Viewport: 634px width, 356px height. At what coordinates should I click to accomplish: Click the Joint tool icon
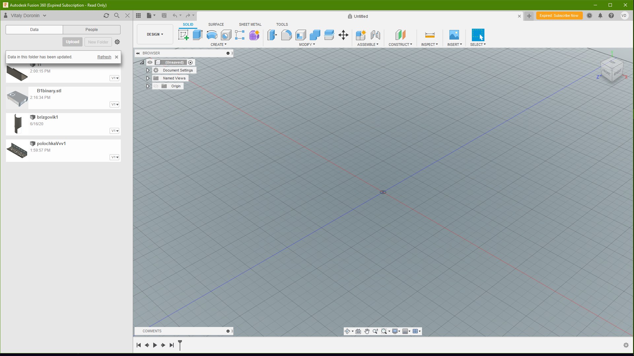[375, 35]
